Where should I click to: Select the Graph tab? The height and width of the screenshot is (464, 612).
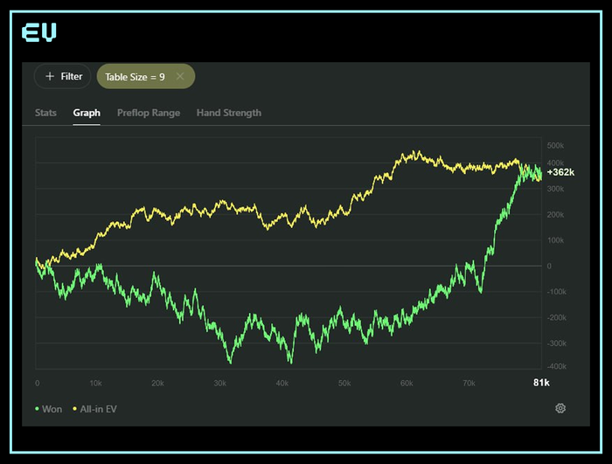coord(87,113)
